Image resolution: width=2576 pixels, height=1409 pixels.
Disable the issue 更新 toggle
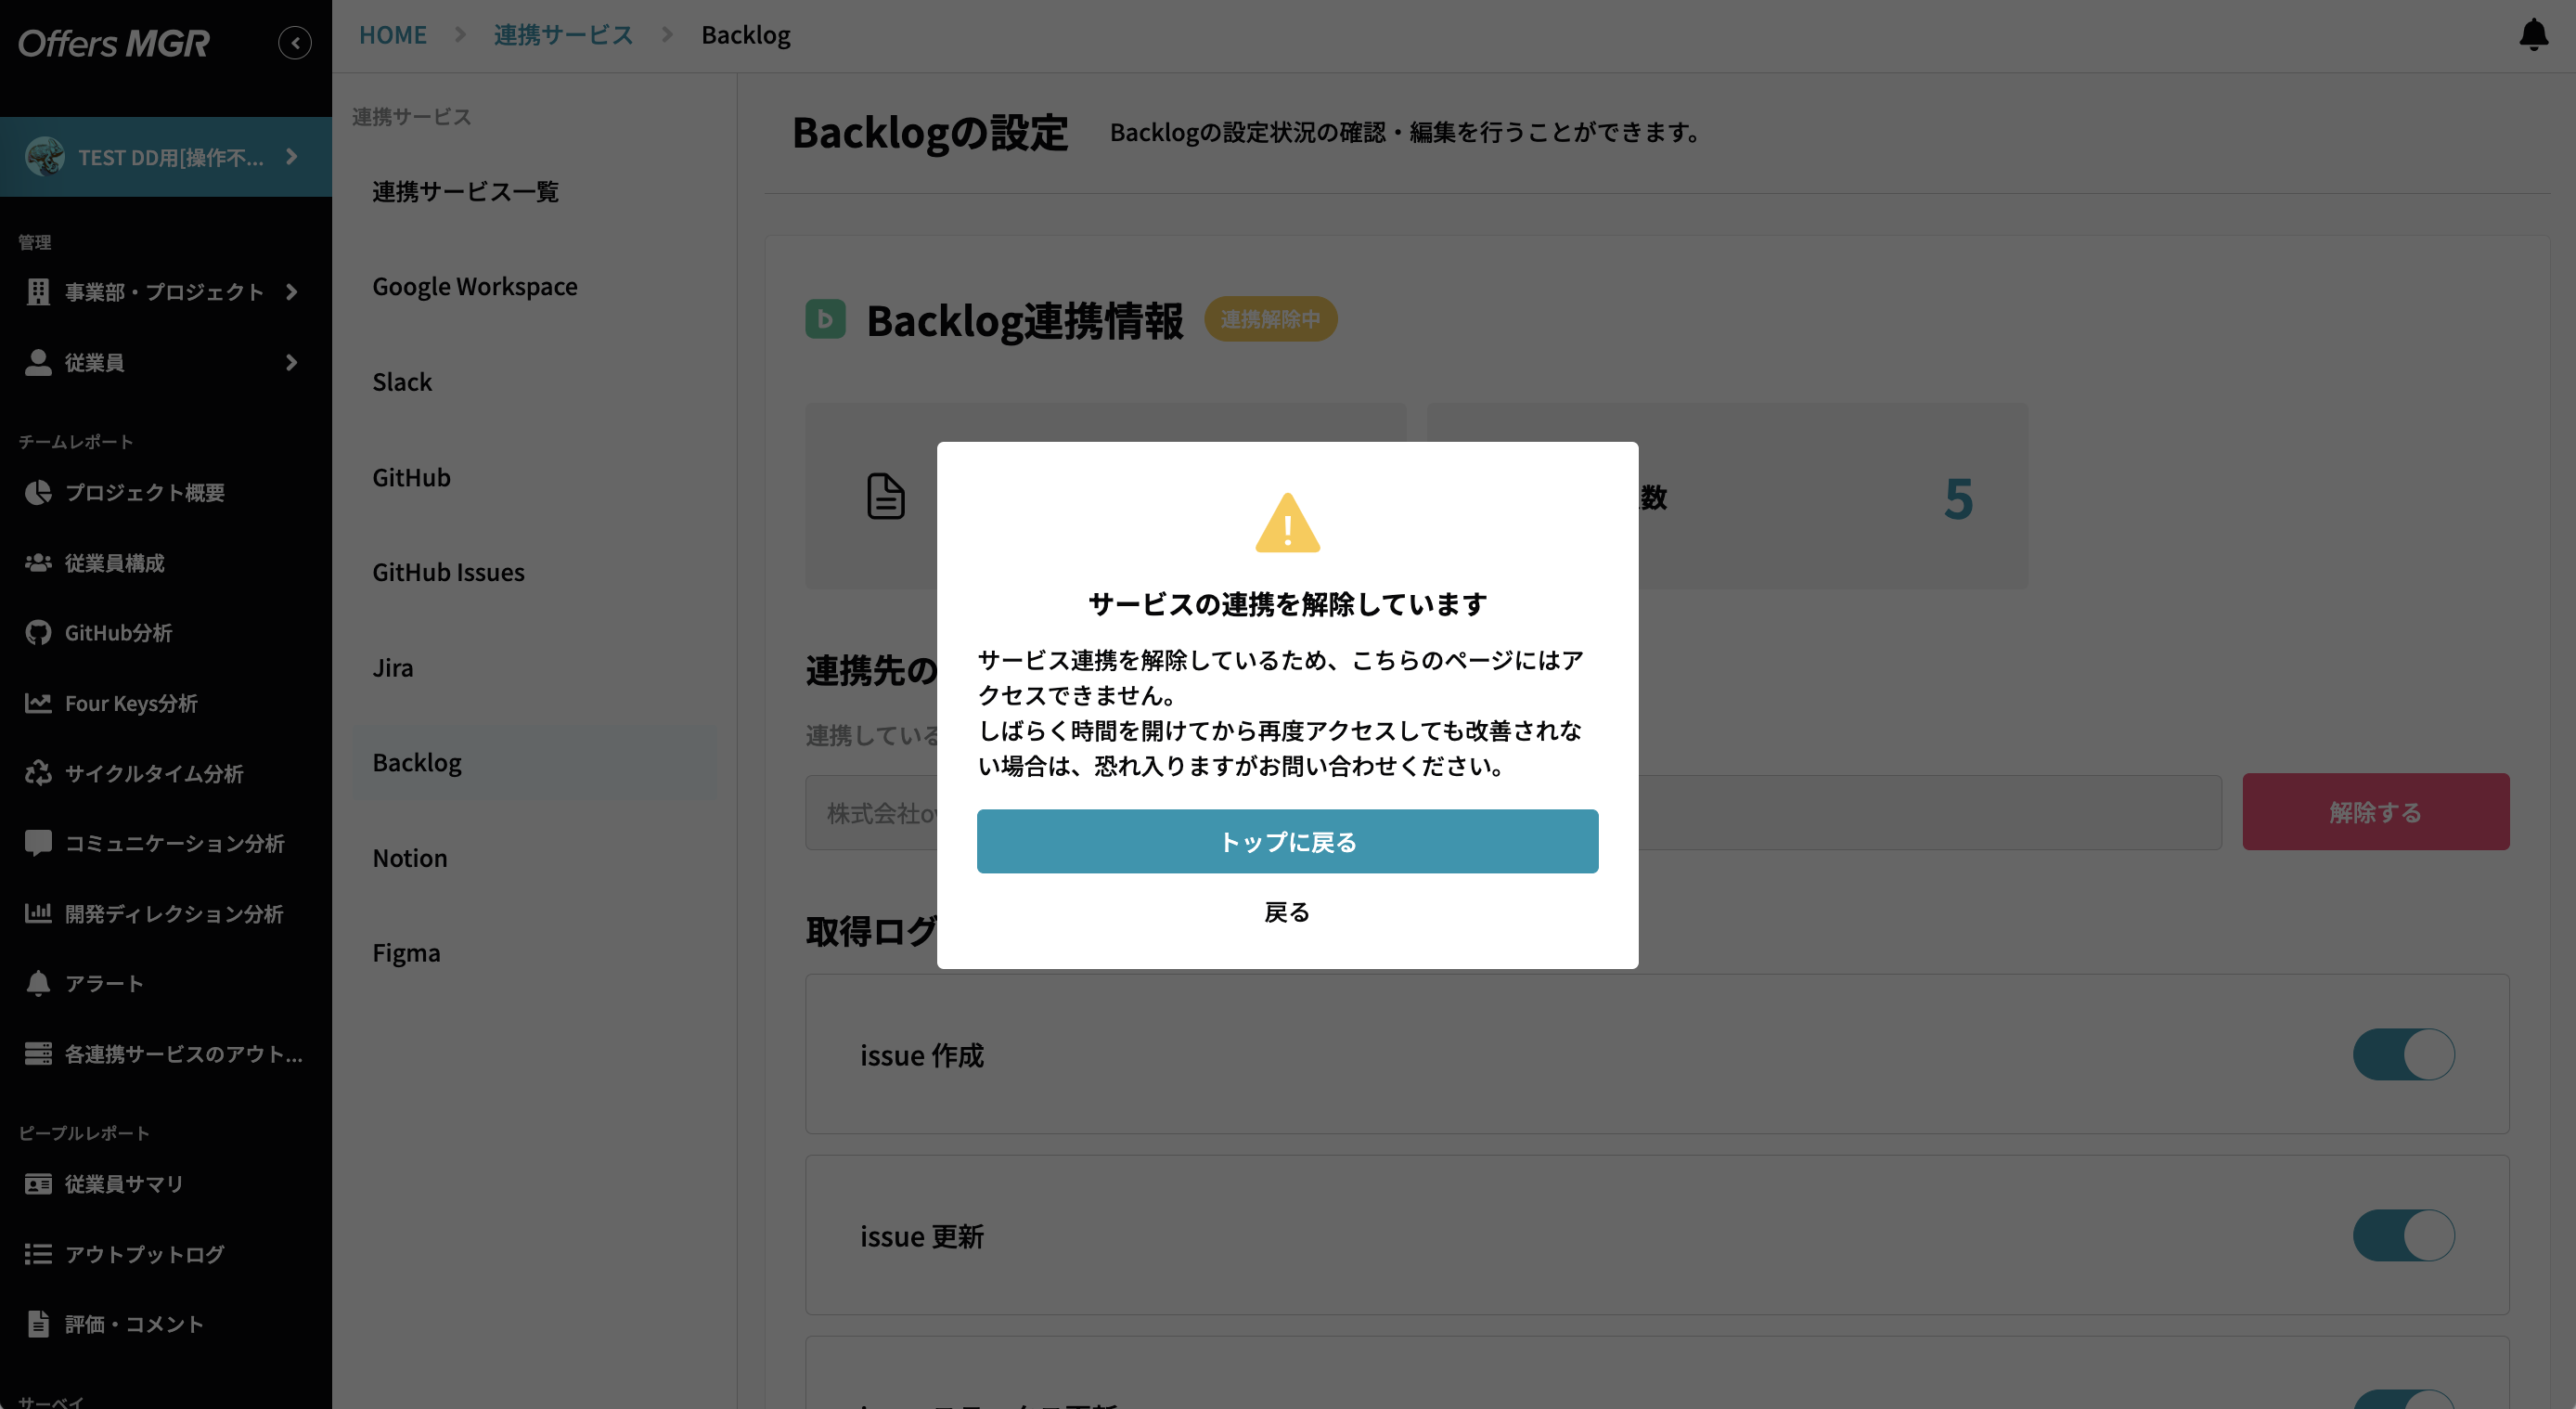coord(2404,1236)
